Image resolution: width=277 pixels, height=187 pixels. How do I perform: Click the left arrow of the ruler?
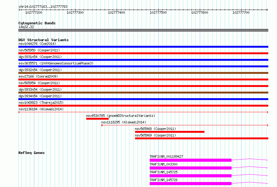[x=19, y=10]
